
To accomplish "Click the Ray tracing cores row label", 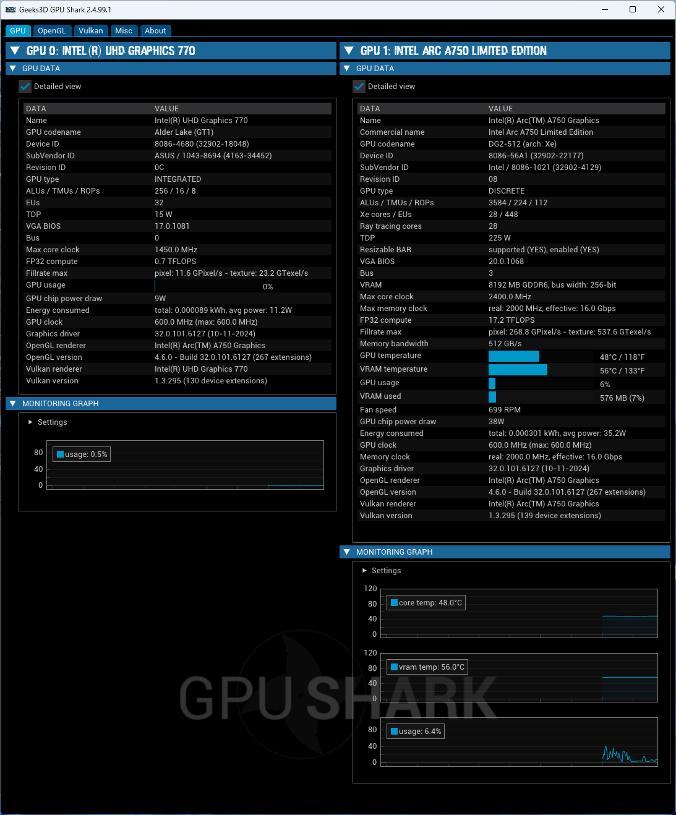I will [x=391, y=226].
